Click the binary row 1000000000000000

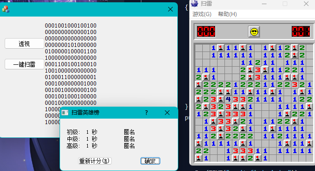click(71, 58)
